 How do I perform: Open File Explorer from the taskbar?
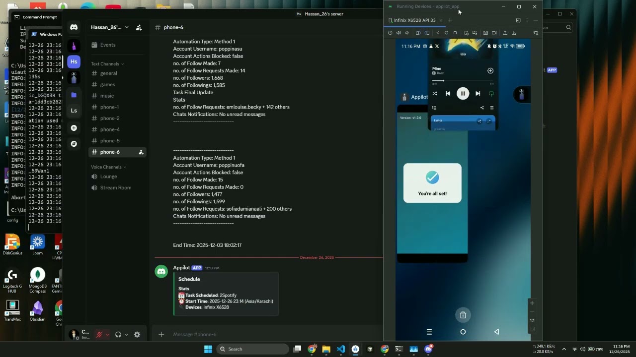(326, 349)
